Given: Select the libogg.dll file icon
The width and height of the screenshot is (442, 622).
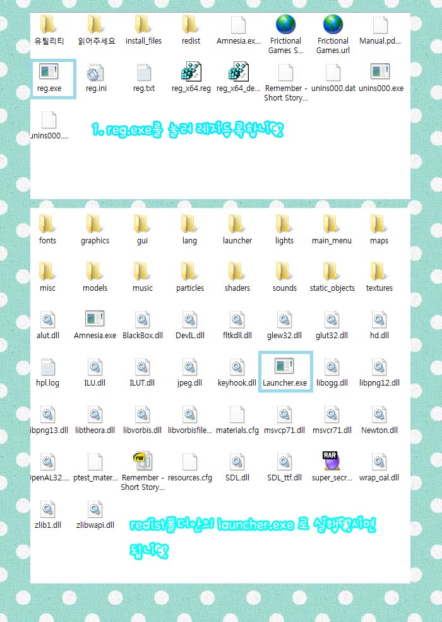Looking at the screenshot, I should pyautogui.click(x=331, y=366).
